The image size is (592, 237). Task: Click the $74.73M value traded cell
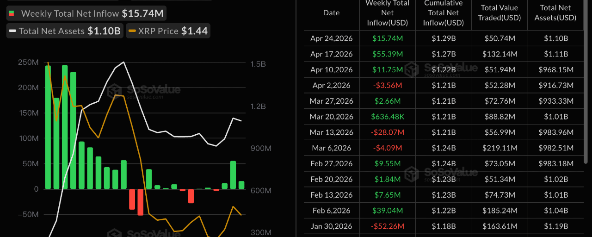coord(499,195)
